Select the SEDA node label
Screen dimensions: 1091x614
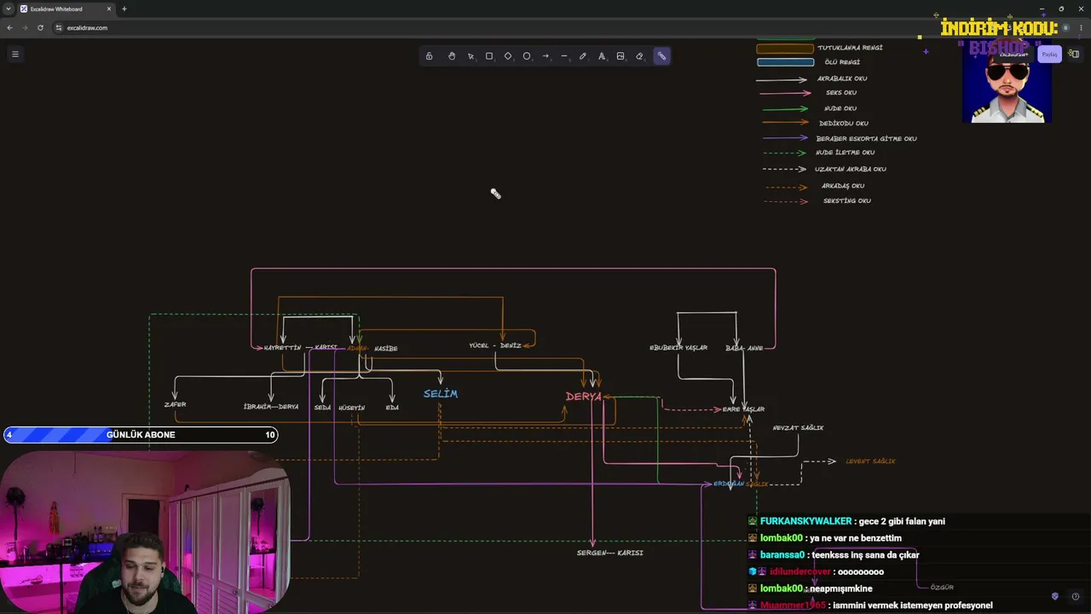[x=322, y=408]
